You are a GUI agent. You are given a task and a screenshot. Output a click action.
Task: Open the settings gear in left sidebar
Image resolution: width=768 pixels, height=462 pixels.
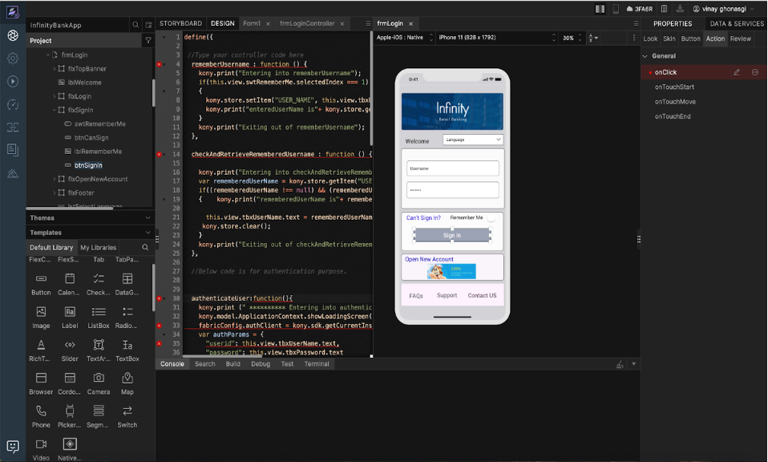(13, 59)
